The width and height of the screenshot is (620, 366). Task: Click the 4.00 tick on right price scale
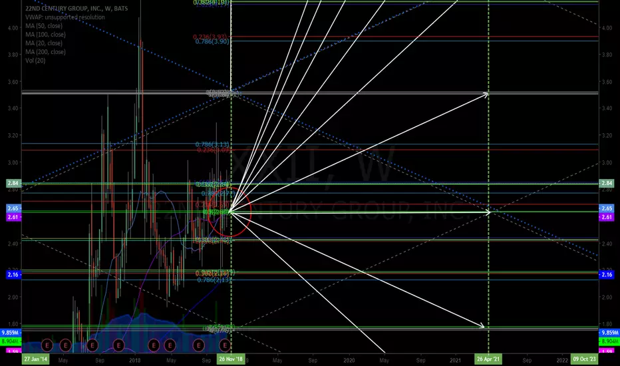pyautogui.click(x=607, y=28)
